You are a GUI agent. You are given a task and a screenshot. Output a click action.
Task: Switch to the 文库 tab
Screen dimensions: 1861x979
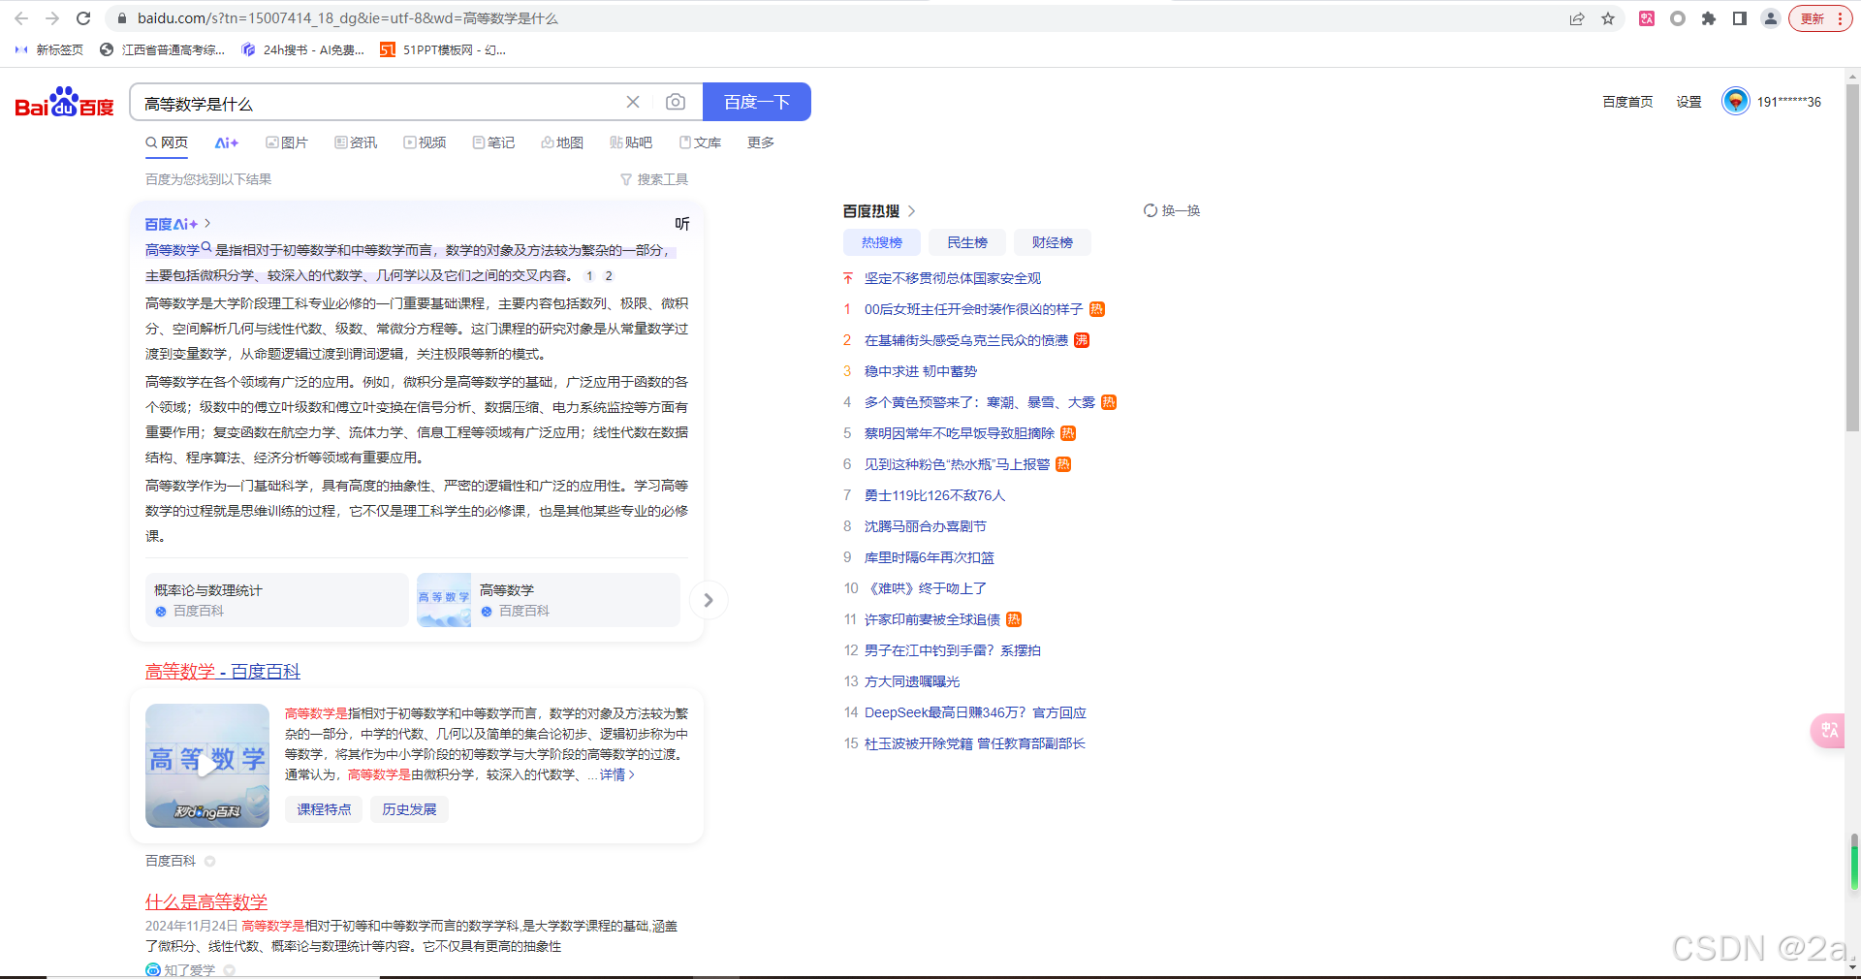point(701,142)
